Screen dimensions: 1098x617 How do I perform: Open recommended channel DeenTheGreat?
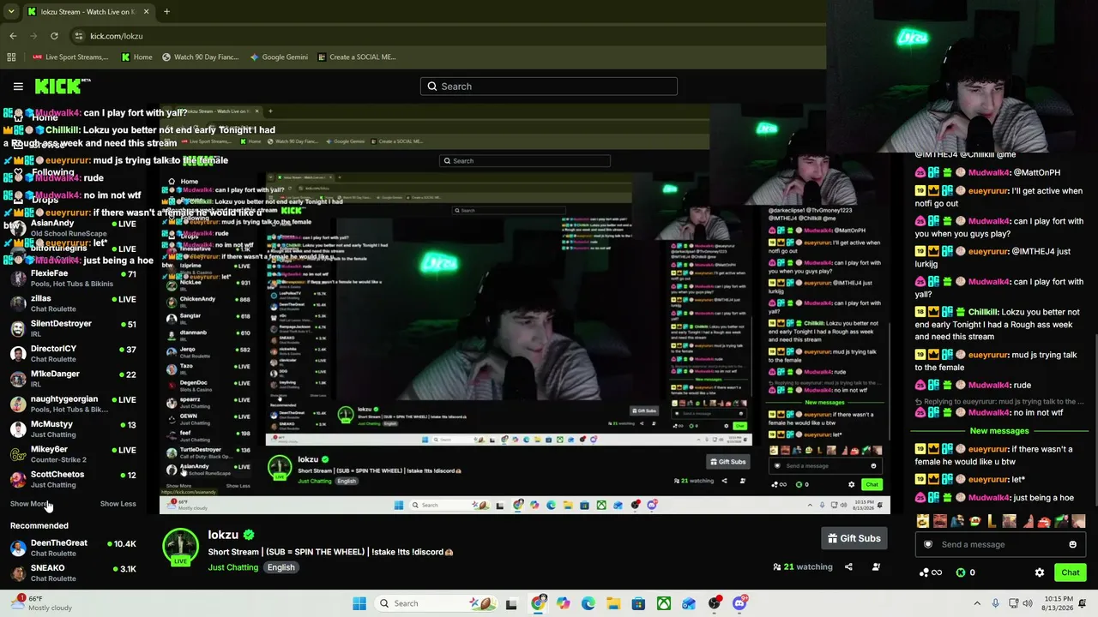point(71,548)
